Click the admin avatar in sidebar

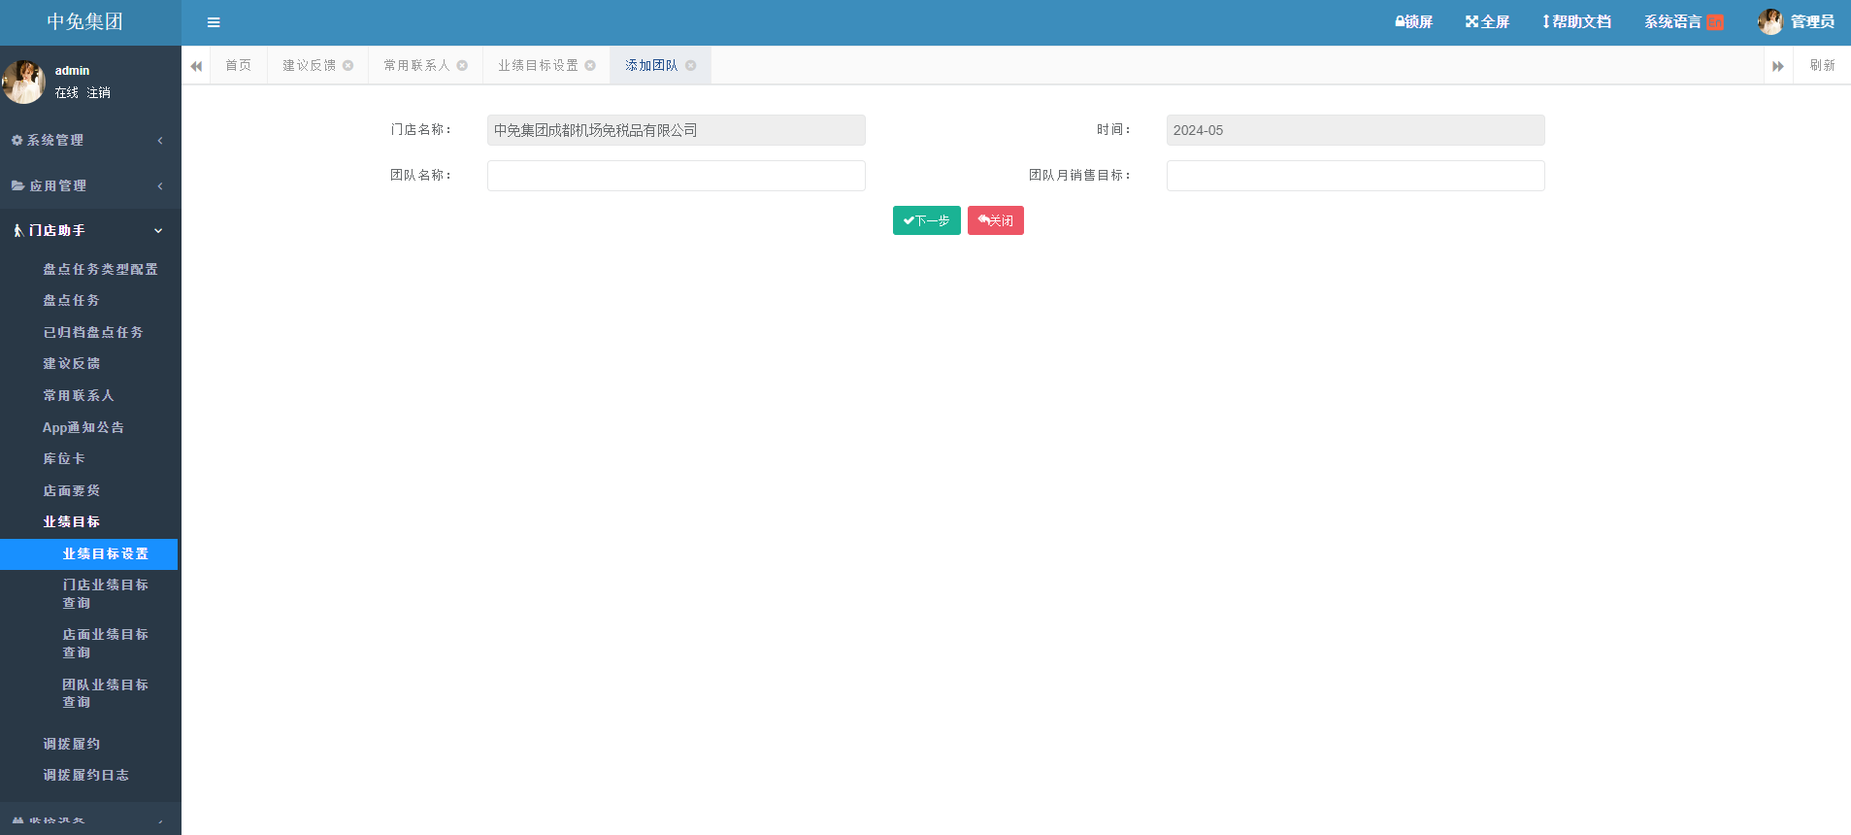24,82
